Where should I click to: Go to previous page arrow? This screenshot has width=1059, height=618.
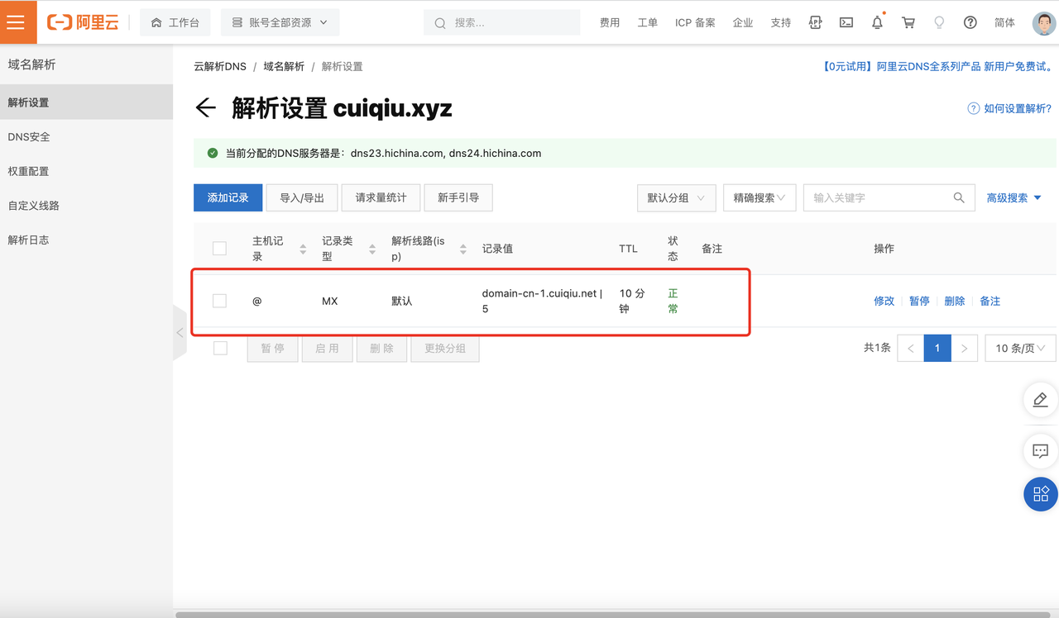pos(911,349)
